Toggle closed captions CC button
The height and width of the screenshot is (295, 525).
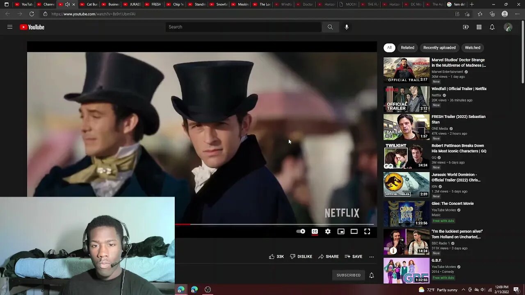[315, 231]
